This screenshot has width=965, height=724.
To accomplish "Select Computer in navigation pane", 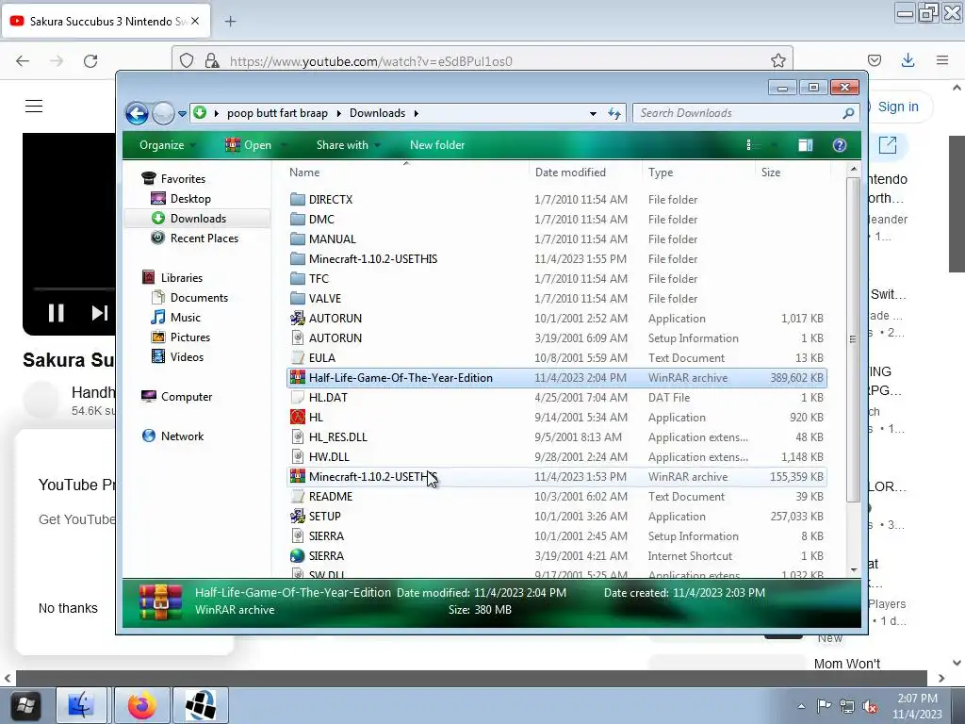I will 187,397.
